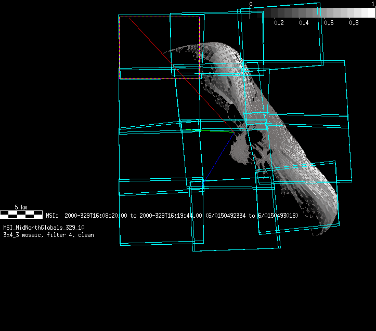Click the 5 km checkered scale bar

[21, 214]
